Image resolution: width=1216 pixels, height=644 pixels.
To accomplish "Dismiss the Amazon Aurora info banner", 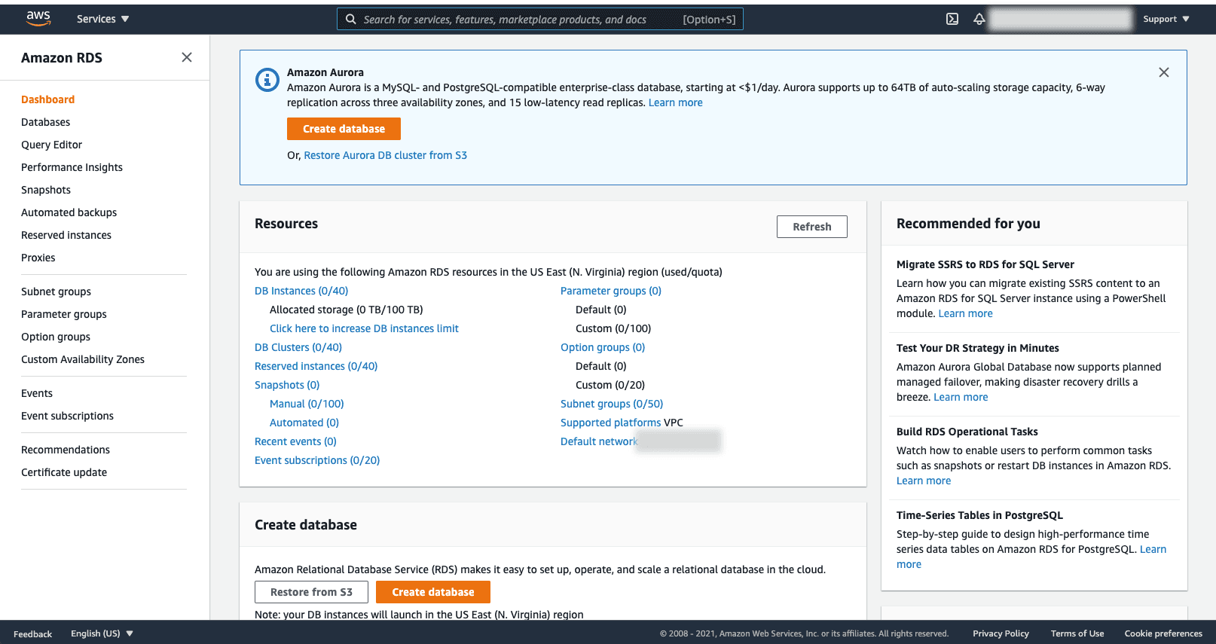I will coord(1164,72).
